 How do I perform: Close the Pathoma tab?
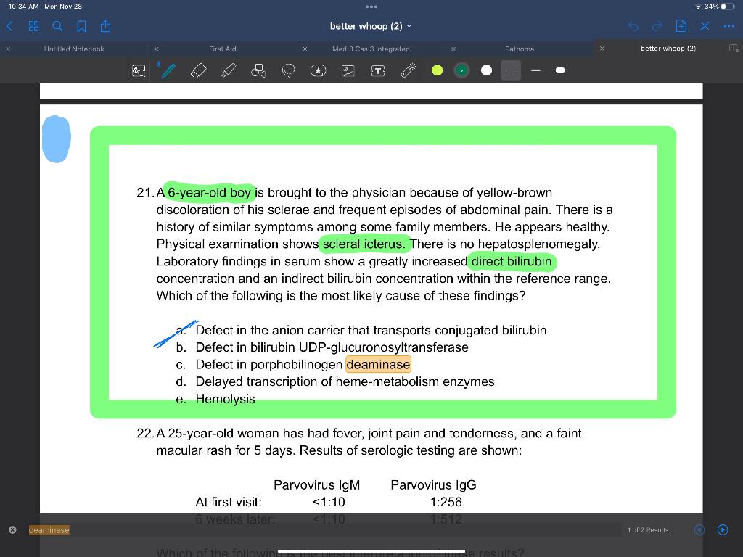click(x=453, y=49)
